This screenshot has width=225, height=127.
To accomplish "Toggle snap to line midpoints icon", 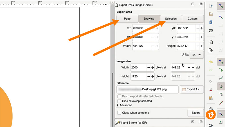I will [x=221, y=103].
